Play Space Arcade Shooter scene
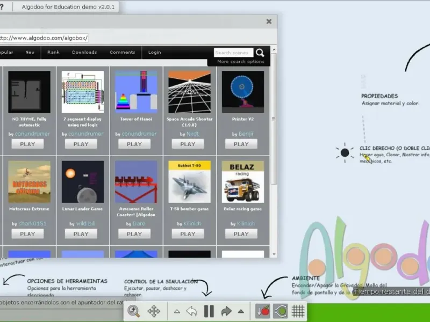The width and height of the screenshot is (430, 322). tap(188, 144)
